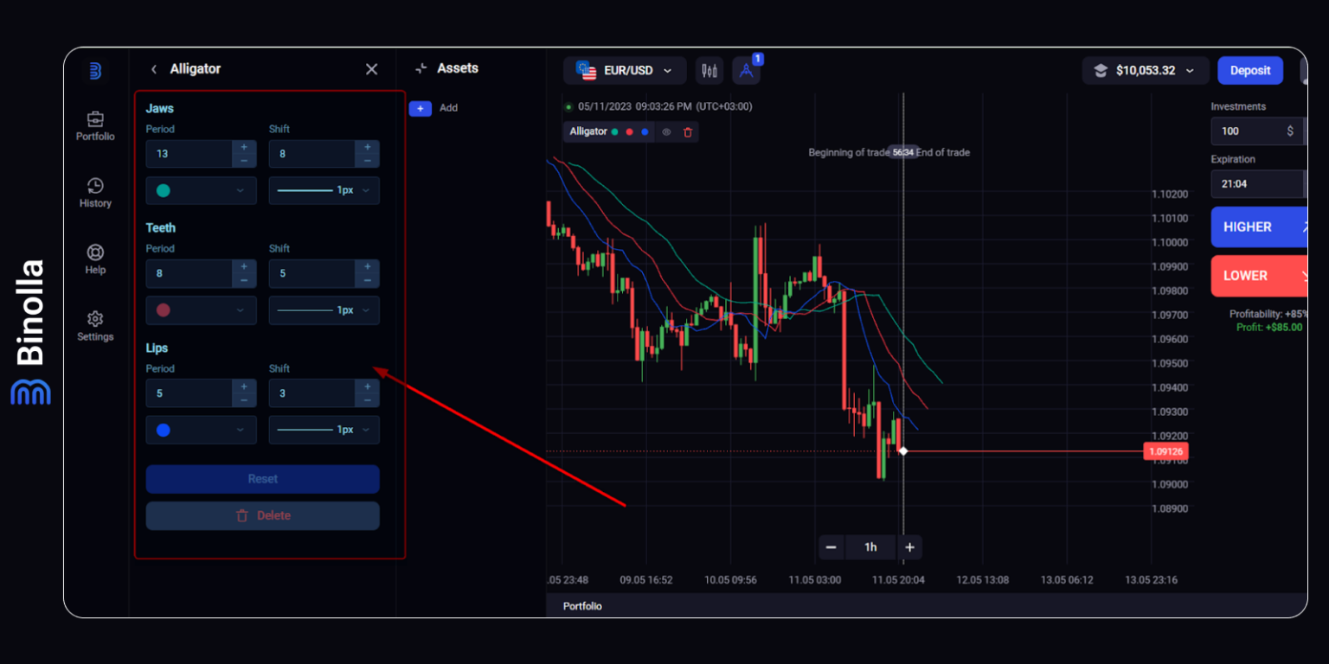This screenshot has width=1329, height=664.
Task: Expand the account balance dropdown
Action: pyautogui.click(x=1146, y=70)
